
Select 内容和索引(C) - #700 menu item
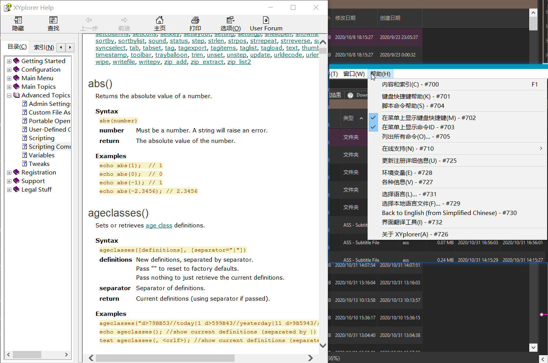pos(458,85)
